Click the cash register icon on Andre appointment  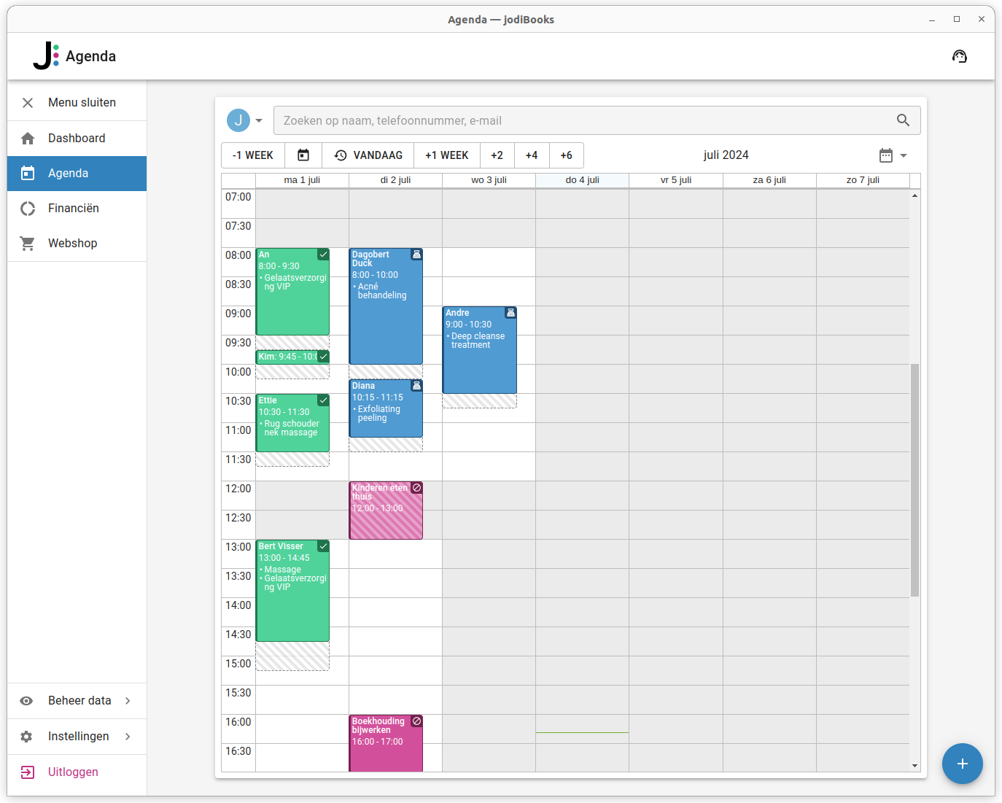(510, 313)
